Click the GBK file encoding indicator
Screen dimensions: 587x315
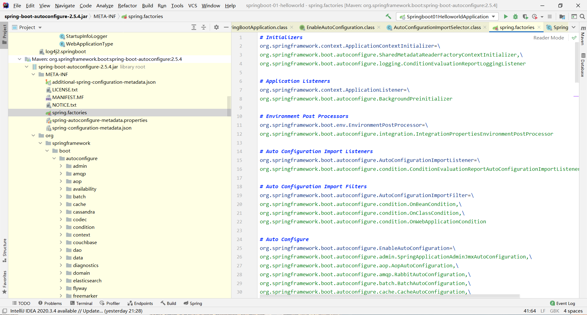pos(554,311)
